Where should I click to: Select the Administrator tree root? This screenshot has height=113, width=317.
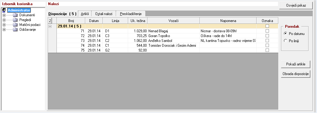[x=19, y=10]
